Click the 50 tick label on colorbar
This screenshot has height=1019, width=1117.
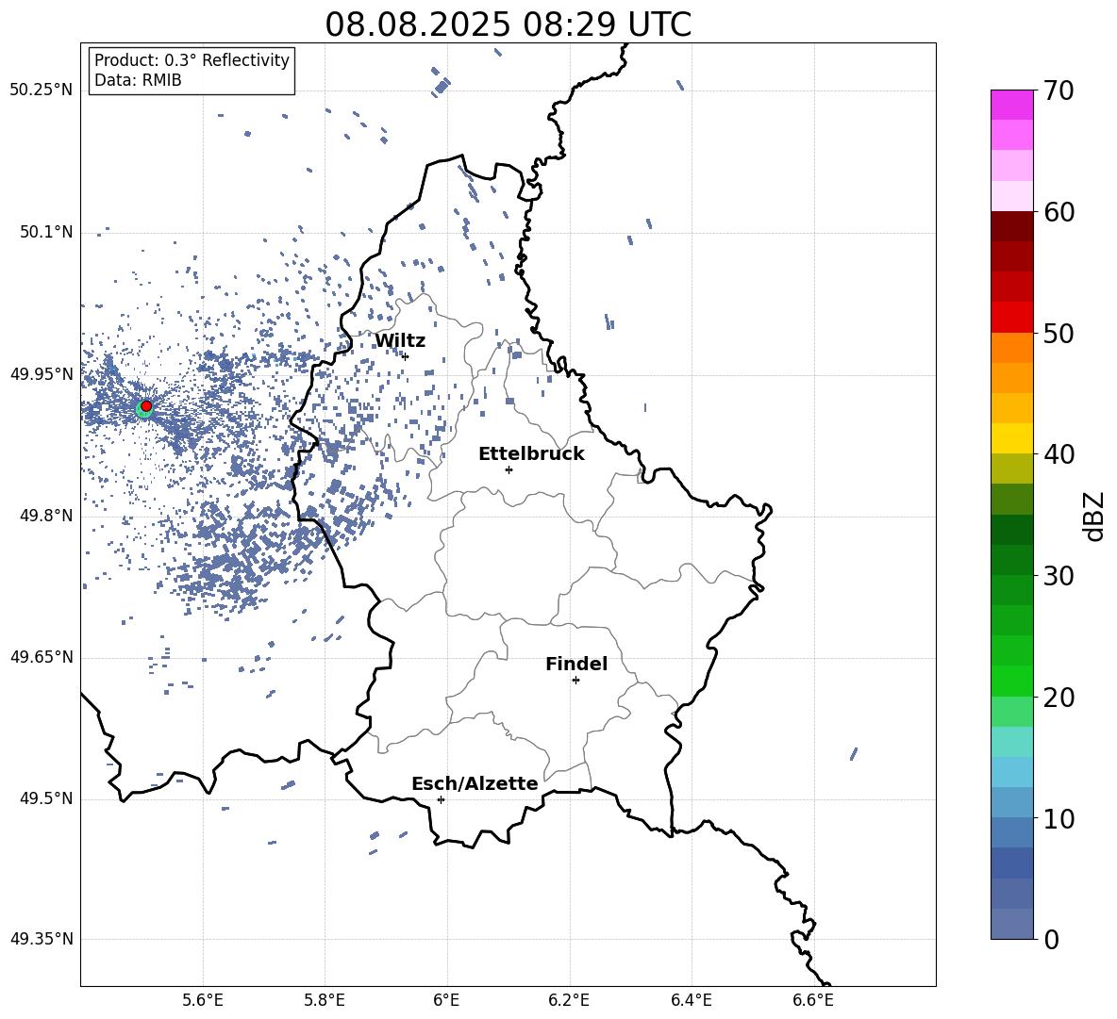1059,334
